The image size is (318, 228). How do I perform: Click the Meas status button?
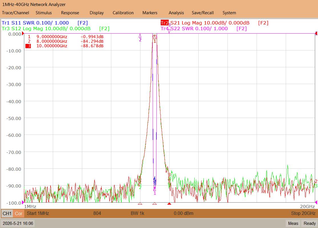tap(293, 223)
